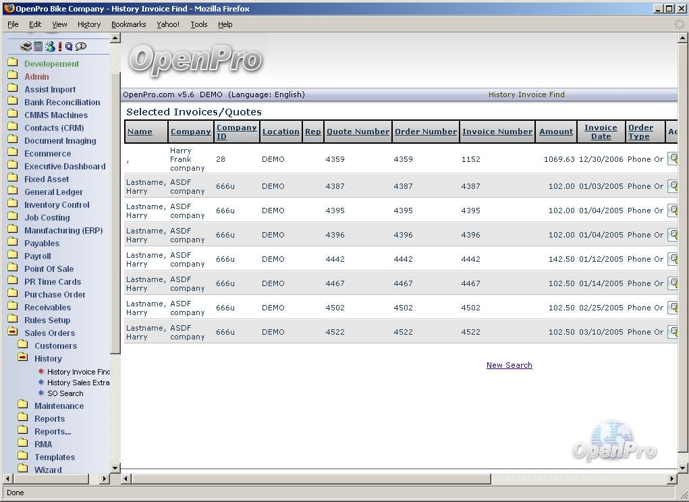The width and height of the screenshot is (689, 502).
Task: Select SO Search in the History tree
Action: point(65,393)
